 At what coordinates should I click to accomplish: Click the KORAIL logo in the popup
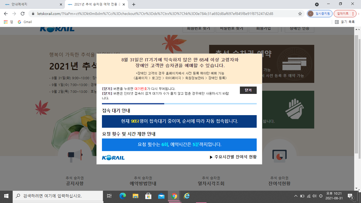point(113,158)
